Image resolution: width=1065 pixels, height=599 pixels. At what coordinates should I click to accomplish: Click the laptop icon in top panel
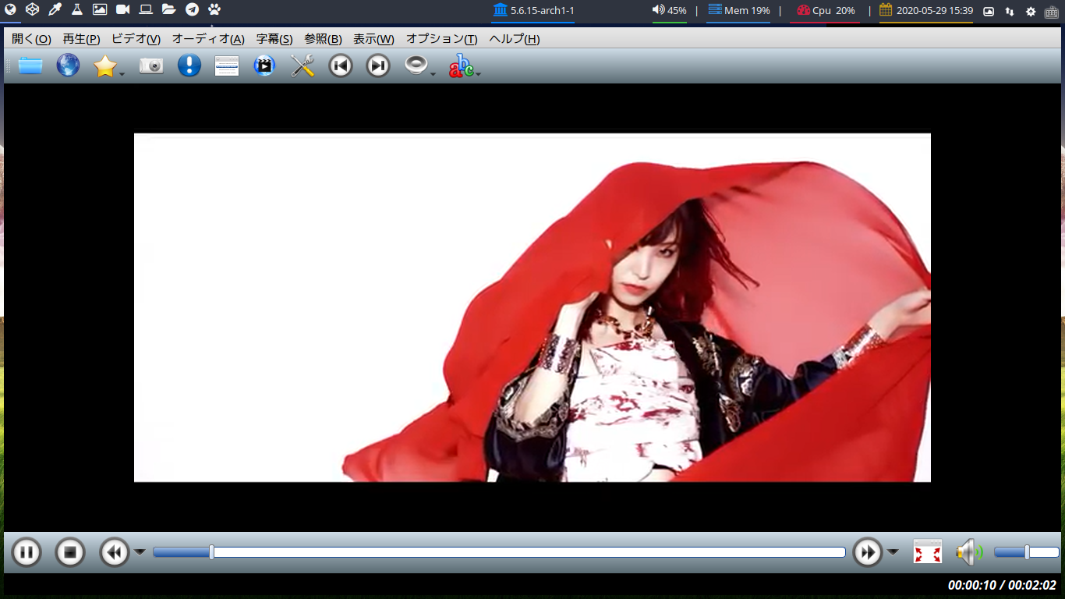click(x=146, y=10)
